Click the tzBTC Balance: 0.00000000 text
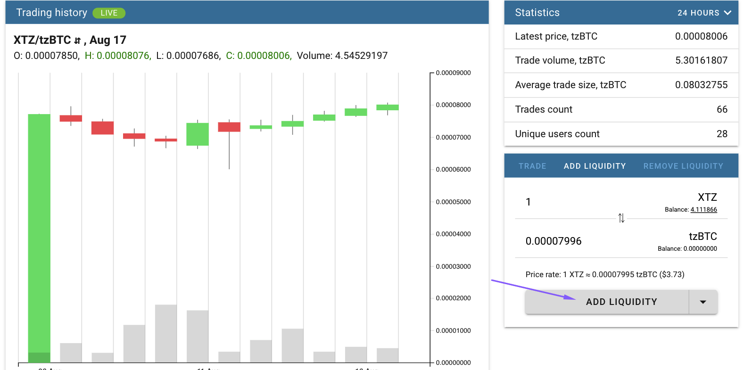This screenshot has width=744, height=370. (x=687, y=249)
